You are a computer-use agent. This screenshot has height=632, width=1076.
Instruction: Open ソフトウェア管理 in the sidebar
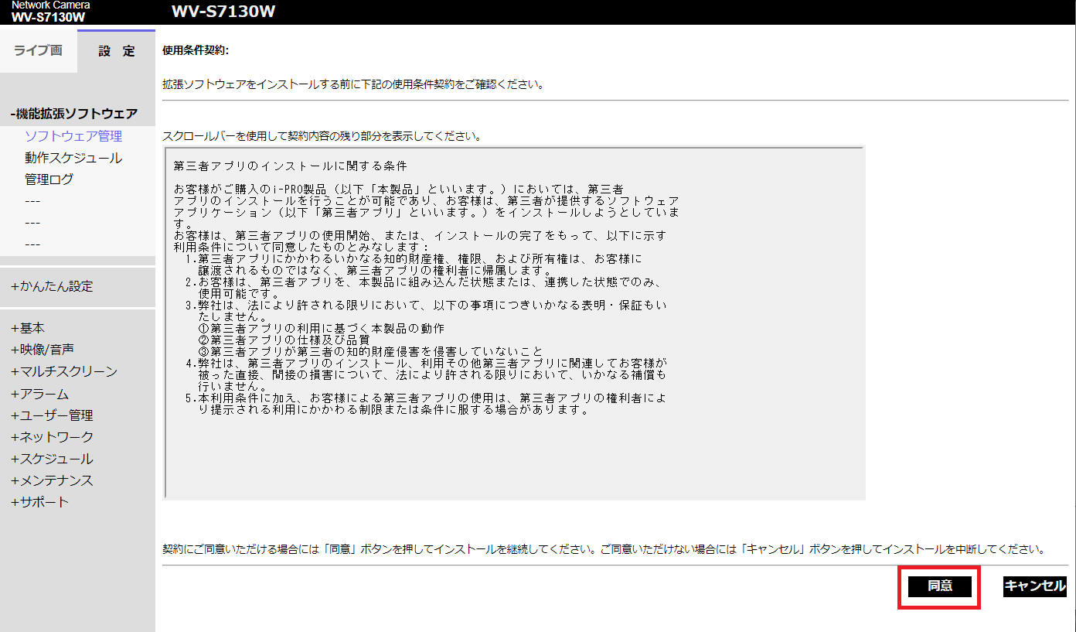click(x=73, y=136)
